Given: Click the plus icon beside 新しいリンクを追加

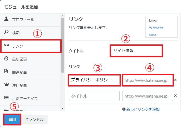Looking at the screenshot, I should pyautogui.click(x=124, y=109).
